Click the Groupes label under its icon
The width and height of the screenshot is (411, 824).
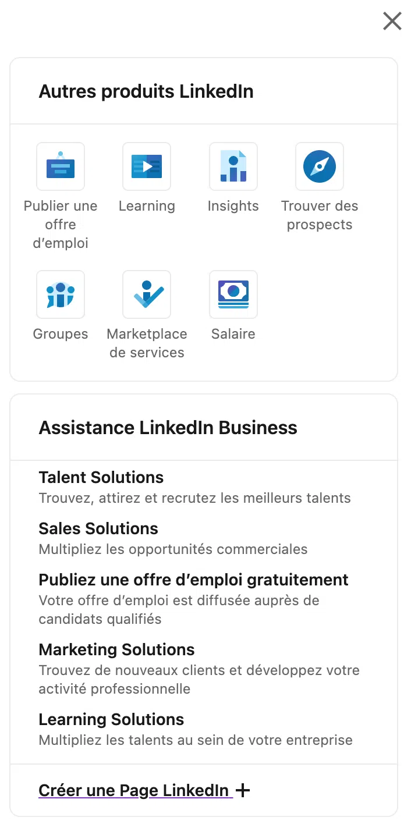pos(61,334)
